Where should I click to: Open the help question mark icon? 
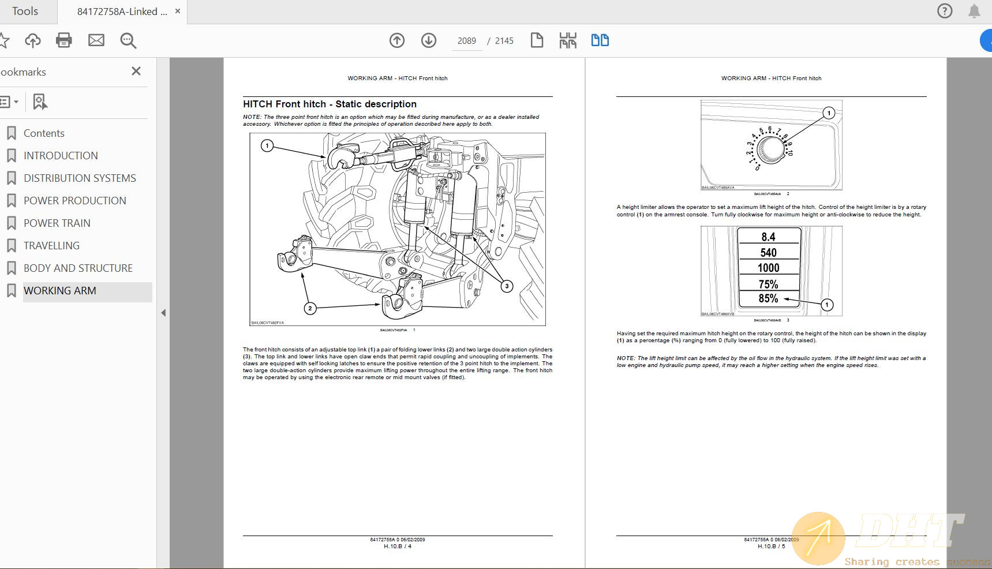pos(945,11)
